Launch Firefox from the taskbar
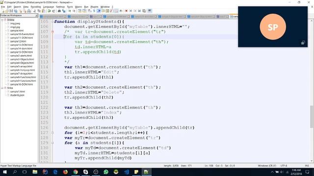 (x=65, y=172)
